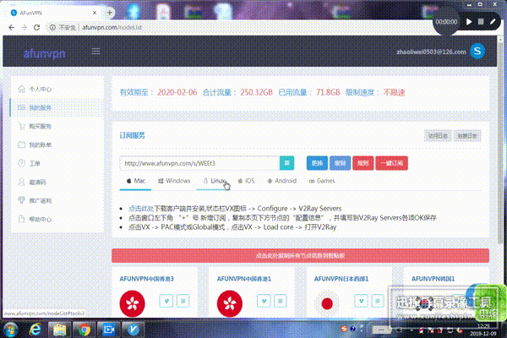
Task: Open File Explorer from the taskbar
Action: point(59,330)
